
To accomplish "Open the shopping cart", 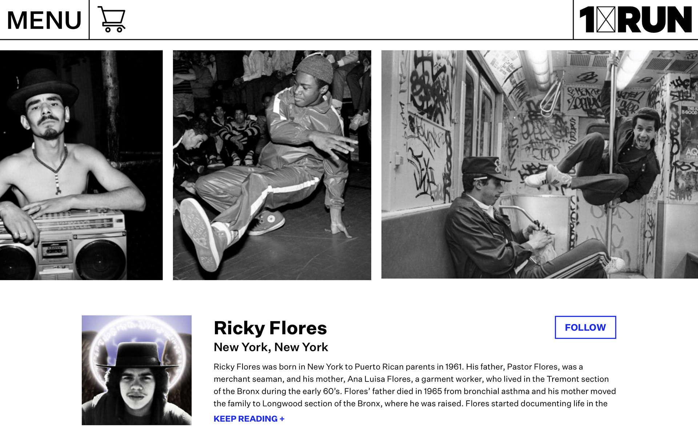I will pos(112,20).
